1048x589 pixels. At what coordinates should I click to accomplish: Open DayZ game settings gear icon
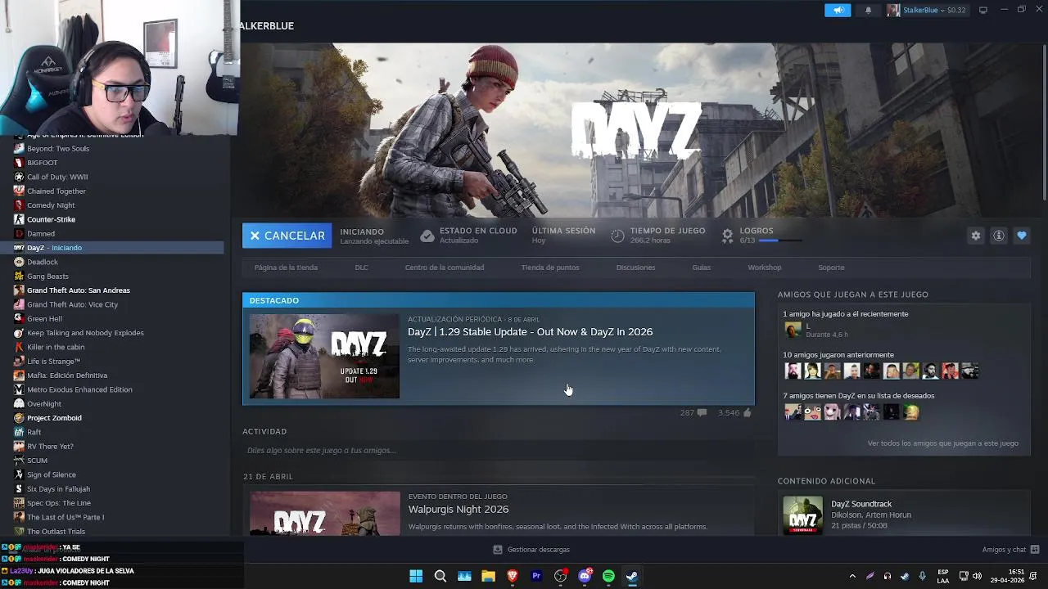click(975, 236)
